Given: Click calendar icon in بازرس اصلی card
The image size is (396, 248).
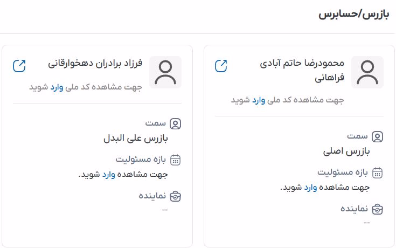Looking at the screenshot, I should pos(378,173).
